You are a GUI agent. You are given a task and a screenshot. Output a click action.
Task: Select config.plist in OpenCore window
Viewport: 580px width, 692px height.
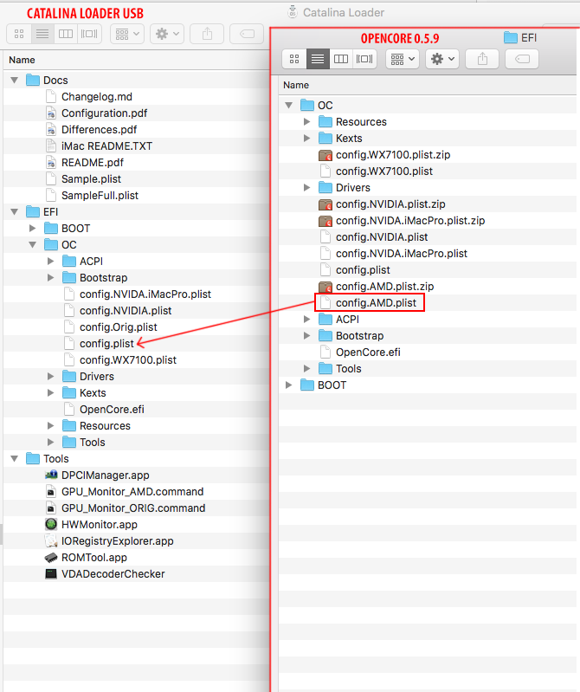(x=363, y=270)
